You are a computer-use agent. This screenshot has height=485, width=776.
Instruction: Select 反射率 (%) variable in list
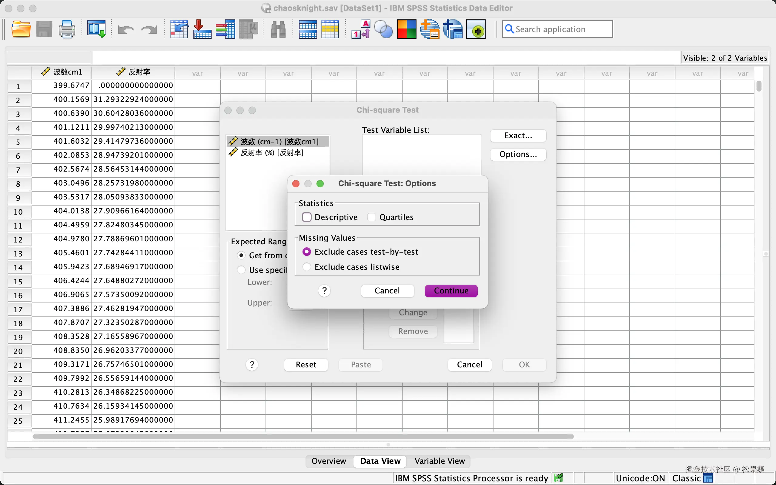pyautogui.click(x=272, y=153)
